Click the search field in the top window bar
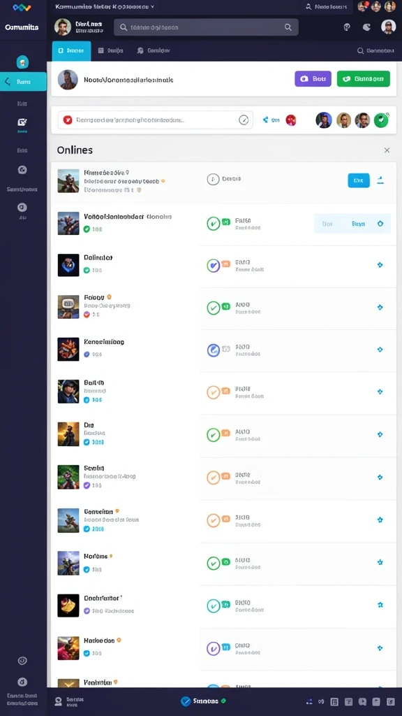This screenshot has width=402, height=716. click(327, 7)
